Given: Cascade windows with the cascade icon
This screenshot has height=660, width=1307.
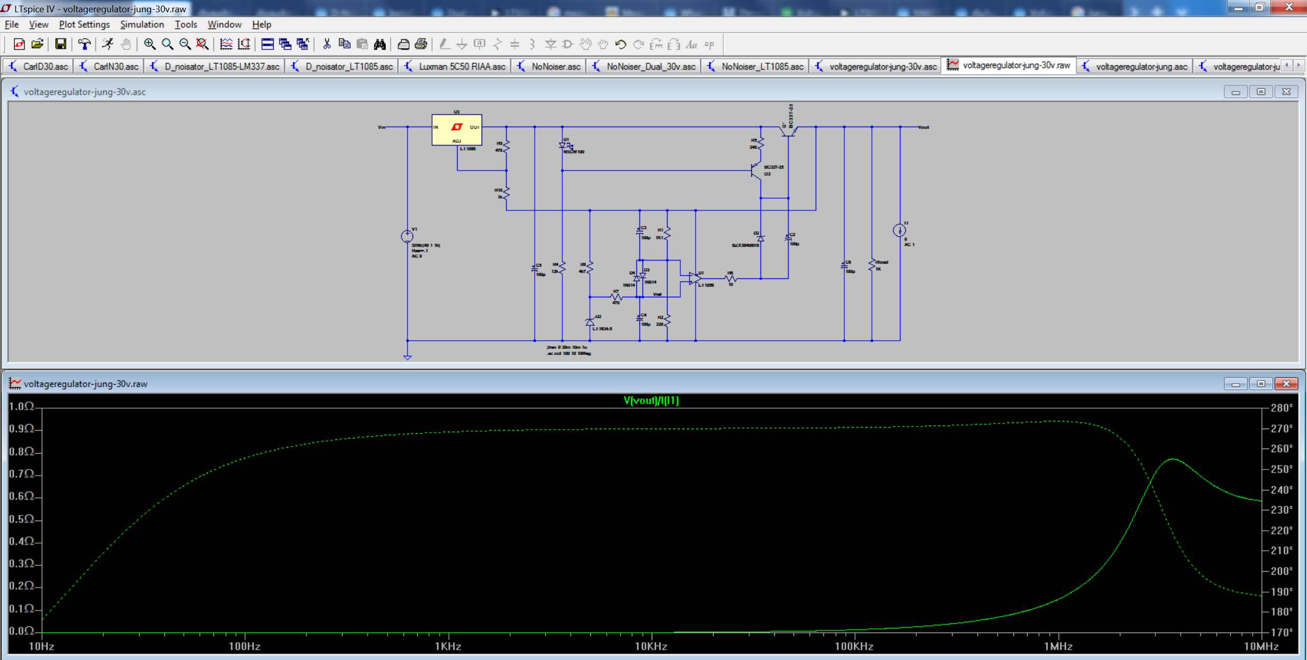Looking at the screenshot, I should (285, 44).
